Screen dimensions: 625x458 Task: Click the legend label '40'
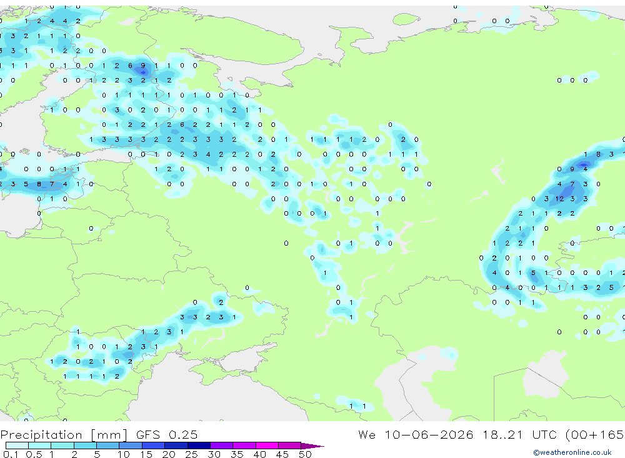tap(260, 454)
